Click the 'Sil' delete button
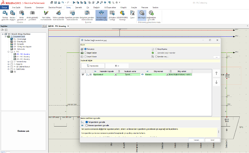 pyautogui.click(x=117, y=66)
